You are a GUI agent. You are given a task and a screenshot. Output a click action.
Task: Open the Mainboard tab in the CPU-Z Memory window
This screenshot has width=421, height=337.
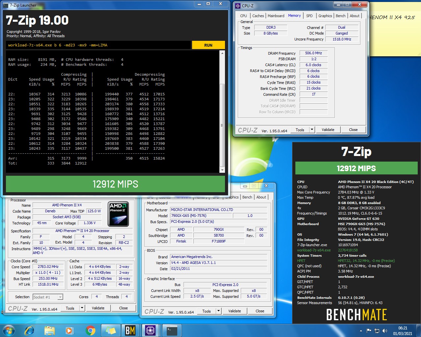(276, 16)
